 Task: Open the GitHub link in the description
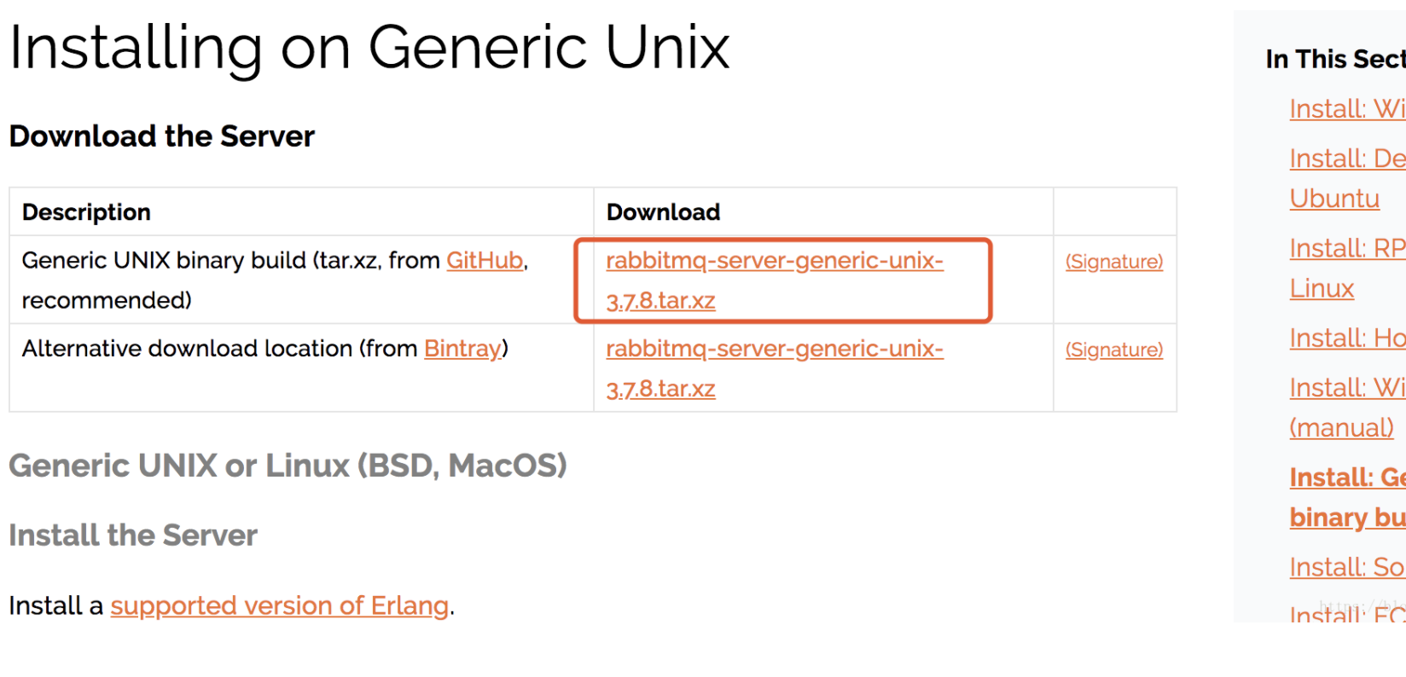485,260
